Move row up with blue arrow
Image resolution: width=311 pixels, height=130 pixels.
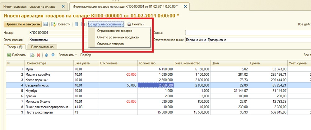(x=46, y=55)
